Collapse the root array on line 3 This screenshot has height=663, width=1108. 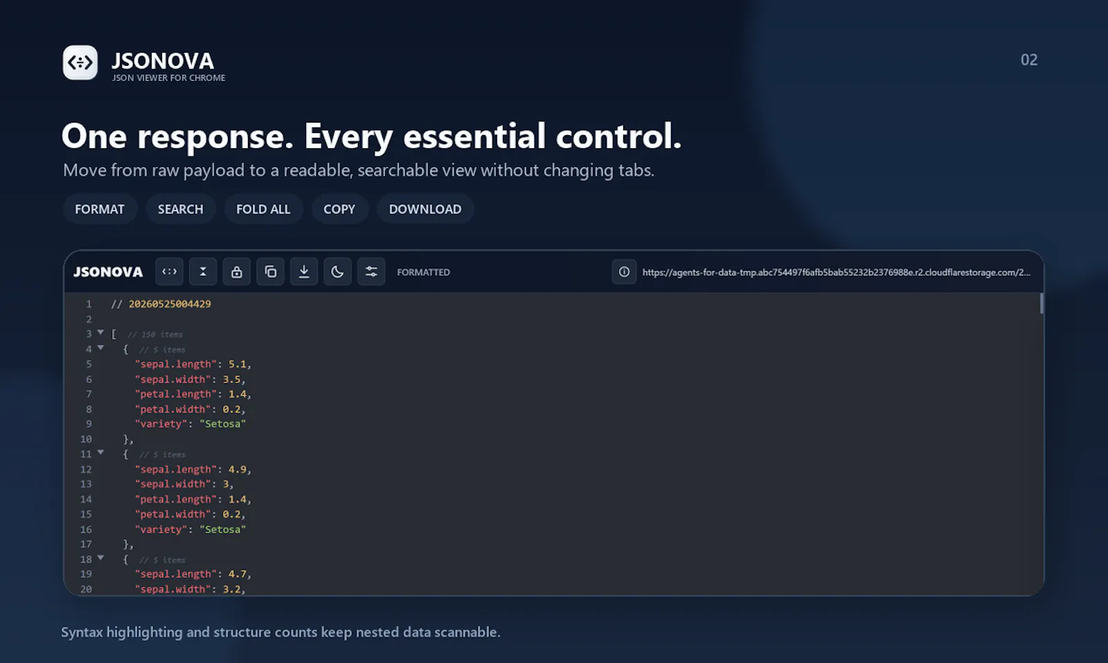[x=100, y=333]
